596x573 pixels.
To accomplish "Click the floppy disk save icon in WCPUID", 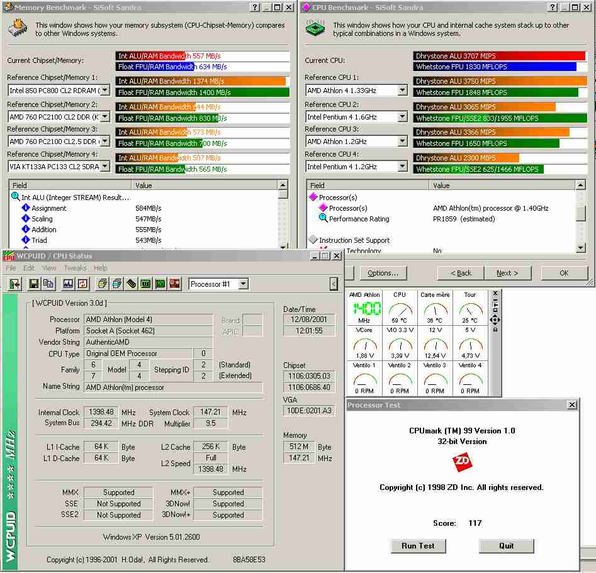I will (34, 284).
